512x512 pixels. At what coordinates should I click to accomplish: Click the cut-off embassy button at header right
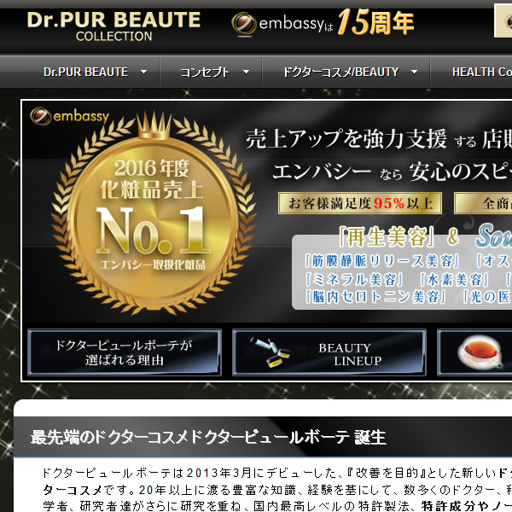click(x=503, y=20)
